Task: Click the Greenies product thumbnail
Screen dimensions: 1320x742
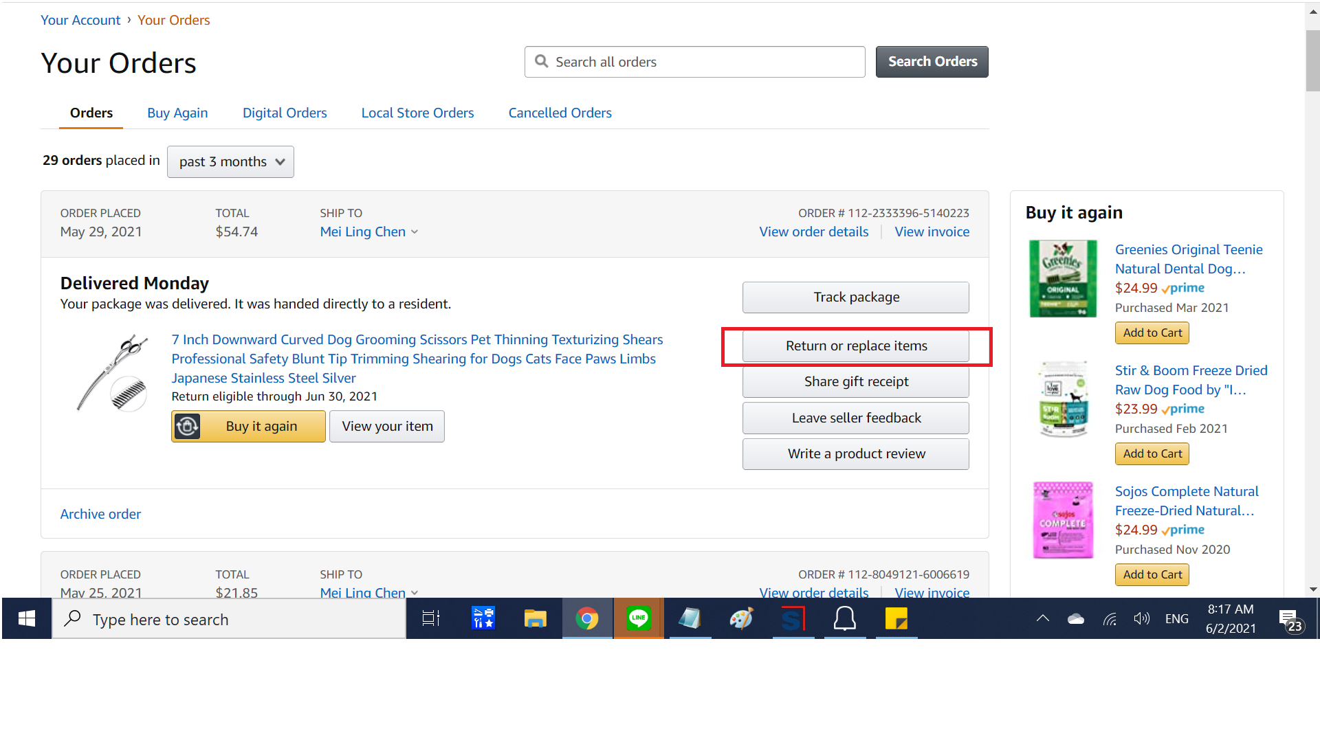Action: (1064, 278)
